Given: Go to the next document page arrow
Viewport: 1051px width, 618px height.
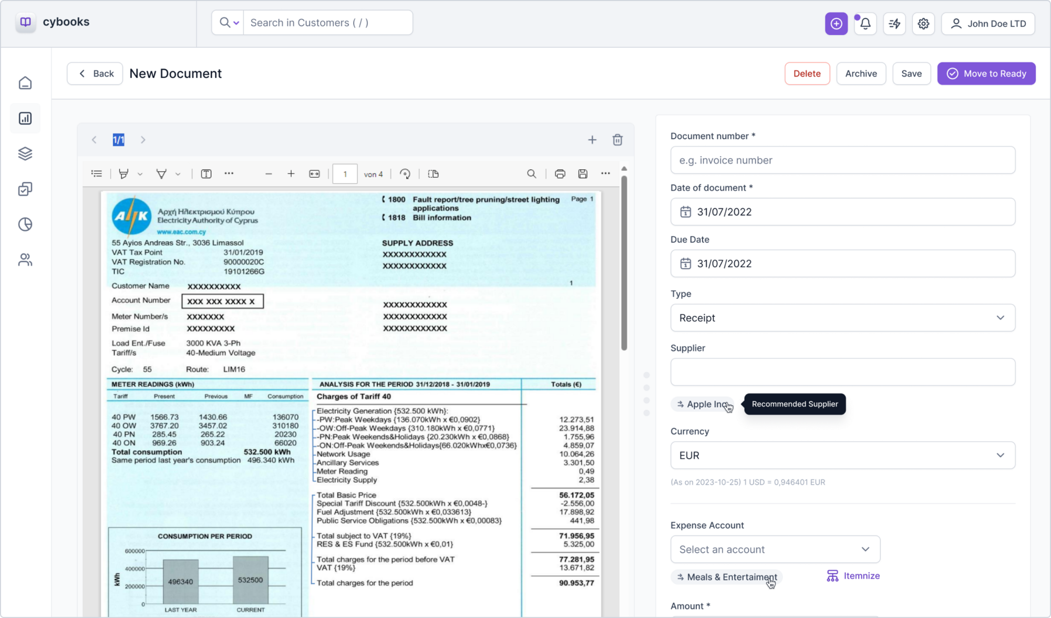Looking at the screenshot, I should click(x=143, y=140).
